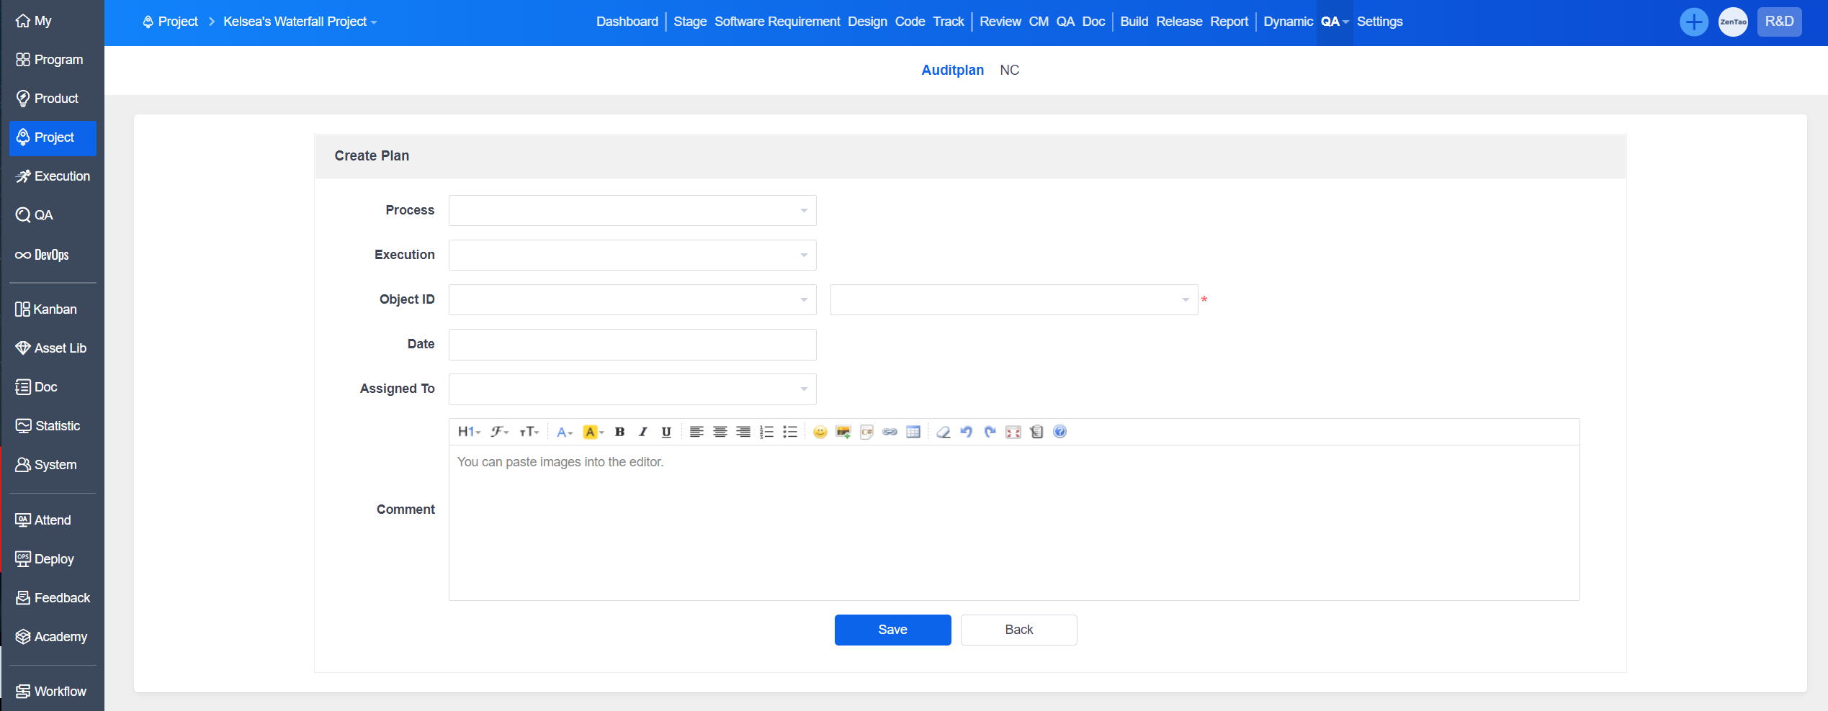Image resolution: width=1828 pixels, height=711 pixels.
Task: Open the yellow text highlight color picker
Action: point(593,432)
